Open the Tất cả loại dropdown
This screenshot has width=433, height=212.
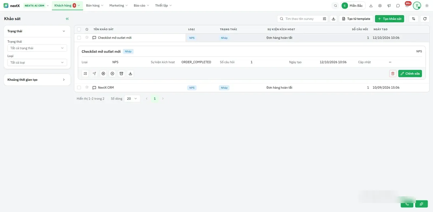[37, 62]
